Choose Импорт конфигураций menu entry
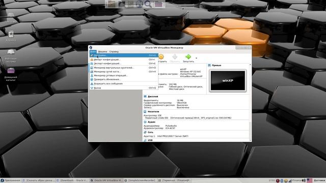Image resolution: width=326 pixels, height=183 pixels. click(x=124, y=59)
